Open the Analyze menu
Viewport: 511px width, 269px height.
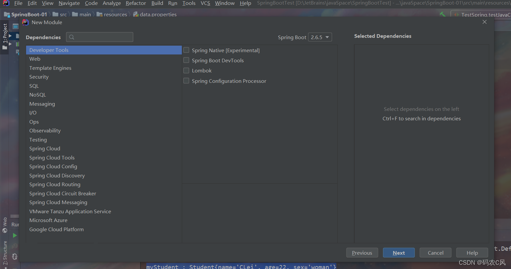click(112, 3)
